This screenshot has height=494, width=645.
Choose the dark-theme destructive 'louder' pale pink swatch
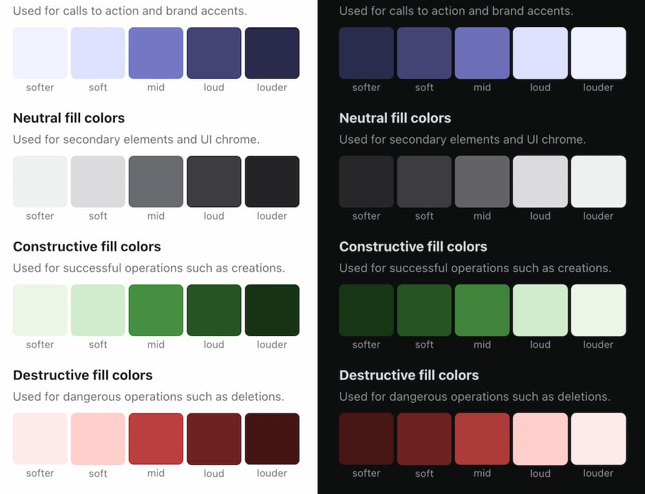click(x=599, y=439)
